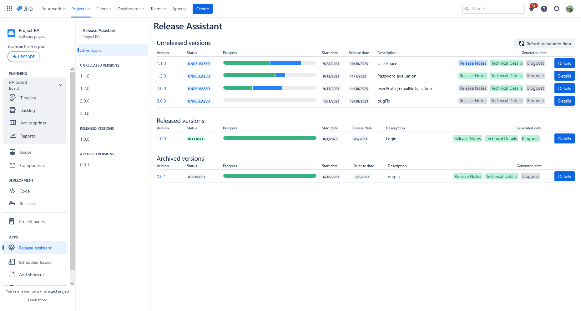The height and width of the screenshot is (311, 581).
Task: Select version 3.0.0 in the sidebar list
Action: [x=85, y=113]
